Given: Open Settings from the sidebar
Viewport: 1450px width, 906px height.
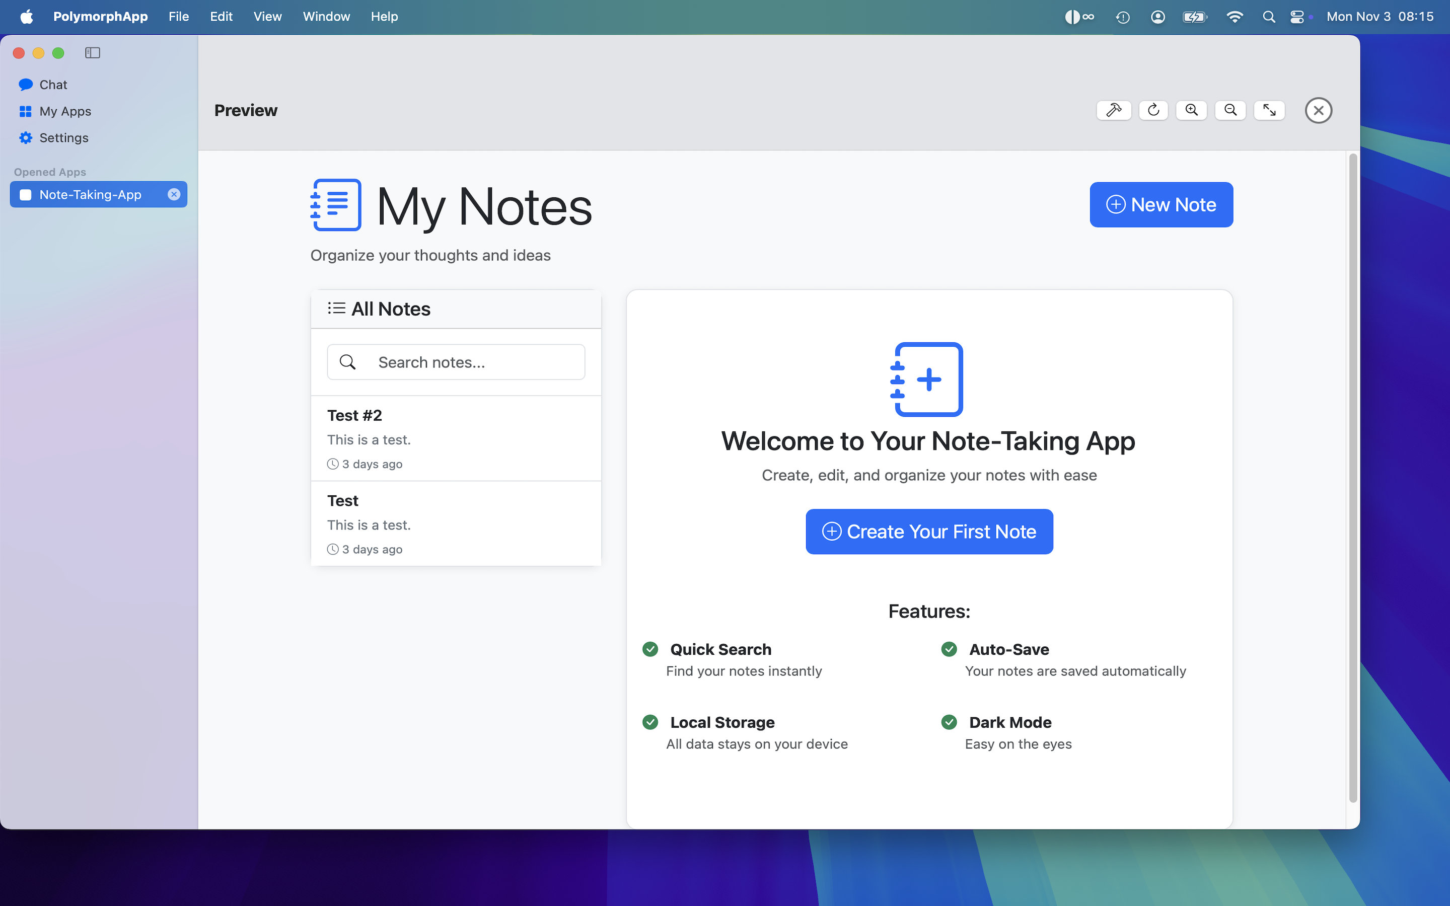Looking at the screenshot, I should point(63,138).
